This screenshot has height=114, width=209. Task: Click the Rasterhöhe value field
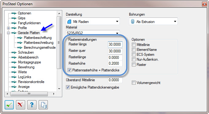click(115, 63)
